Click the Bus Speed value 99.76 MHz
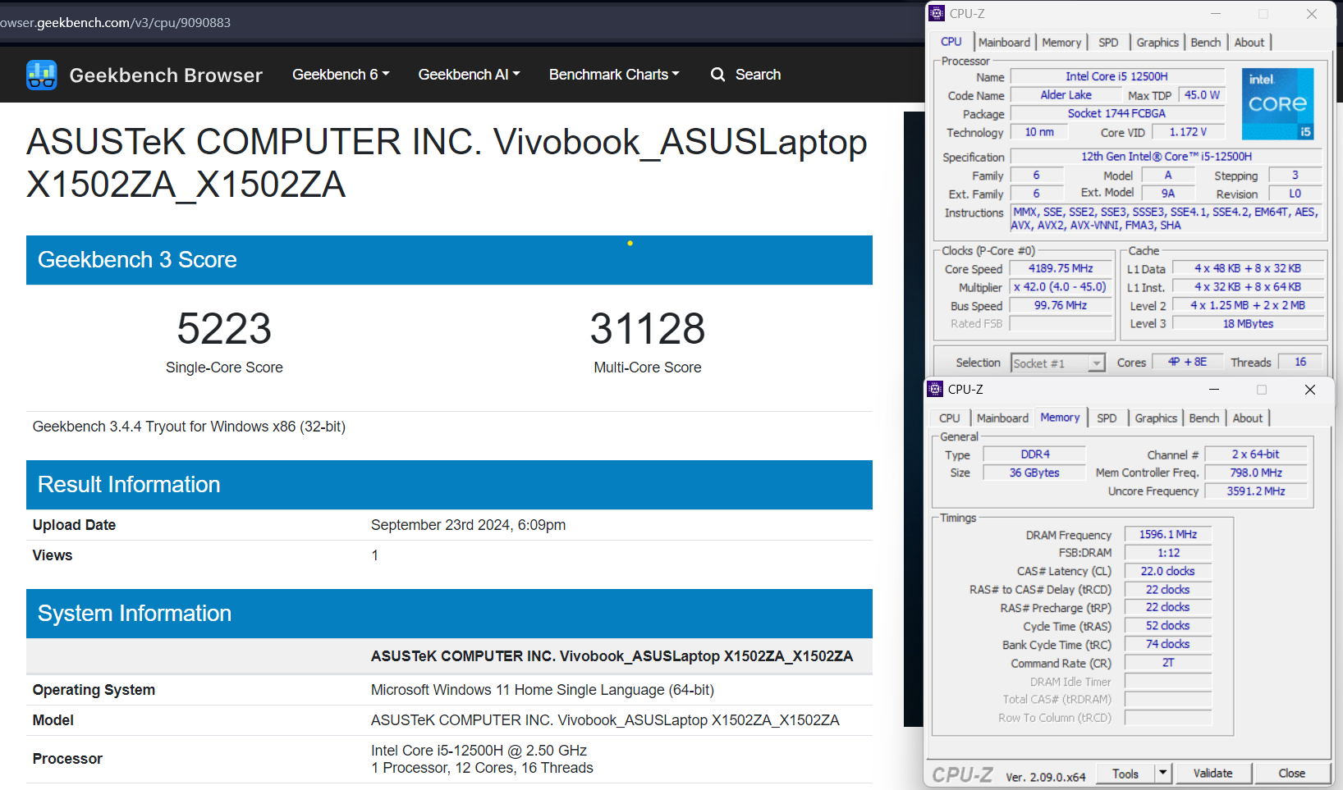The image size is (1343, 790). tap(1061, 305)
